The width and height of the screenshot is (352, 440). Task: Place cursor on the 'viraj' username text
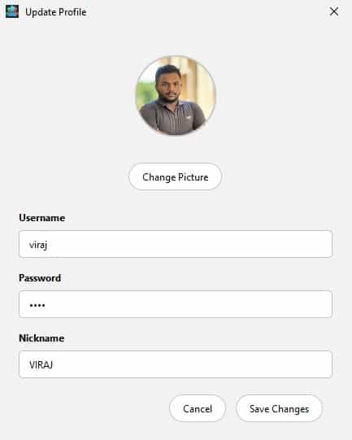point(38,245)
